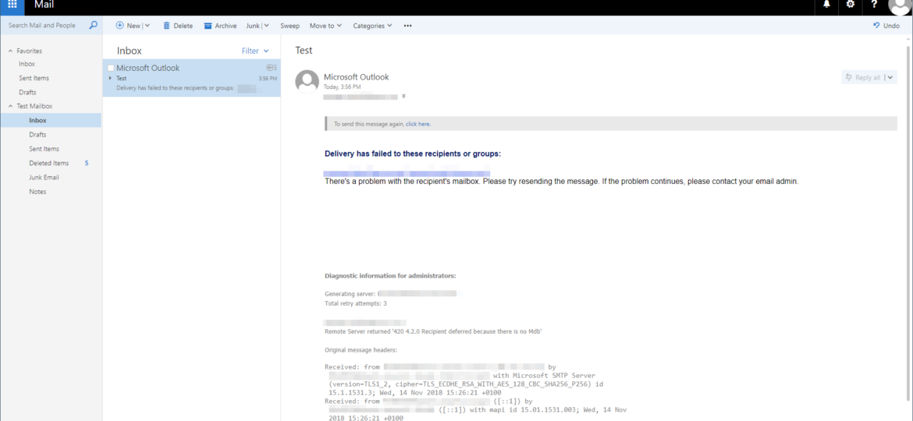The width and height of the screenshot is (913, 421).
Task: Mark the message as Junk
Action: 253,26
